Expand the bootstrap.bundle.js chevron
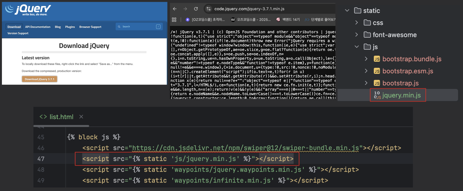 (x=366, y=59)
